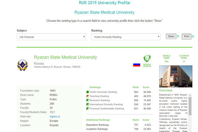Click the Research Ranking row icon
The width and height of the screenshot is (198, 132).
coord(87,100)
